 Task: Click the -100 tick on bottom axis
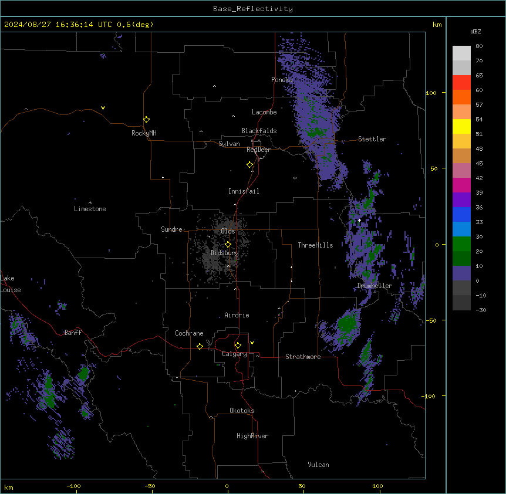tap(74, 486)
